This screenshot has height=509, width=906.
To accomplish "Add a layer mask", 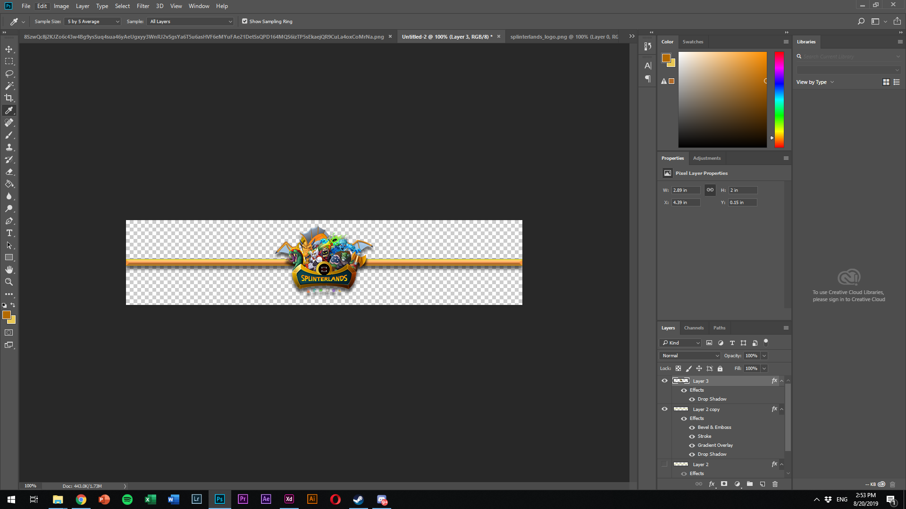I will [724, 484].
